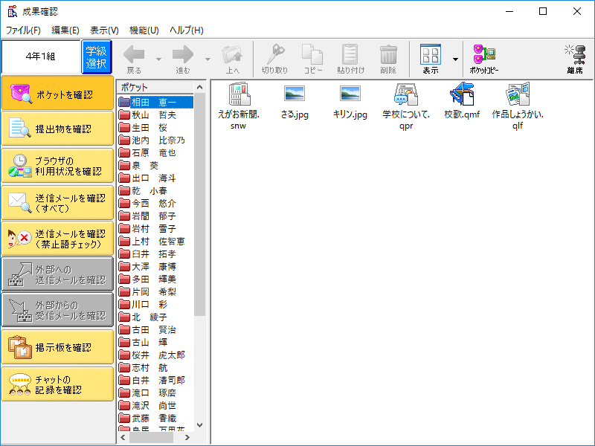Open the 戻る history dropdown arrow

(158, 59)
